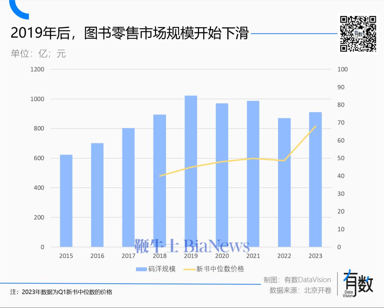Click right axis value 80
Viewport: 384px width, 308px height.
(341, 105)
